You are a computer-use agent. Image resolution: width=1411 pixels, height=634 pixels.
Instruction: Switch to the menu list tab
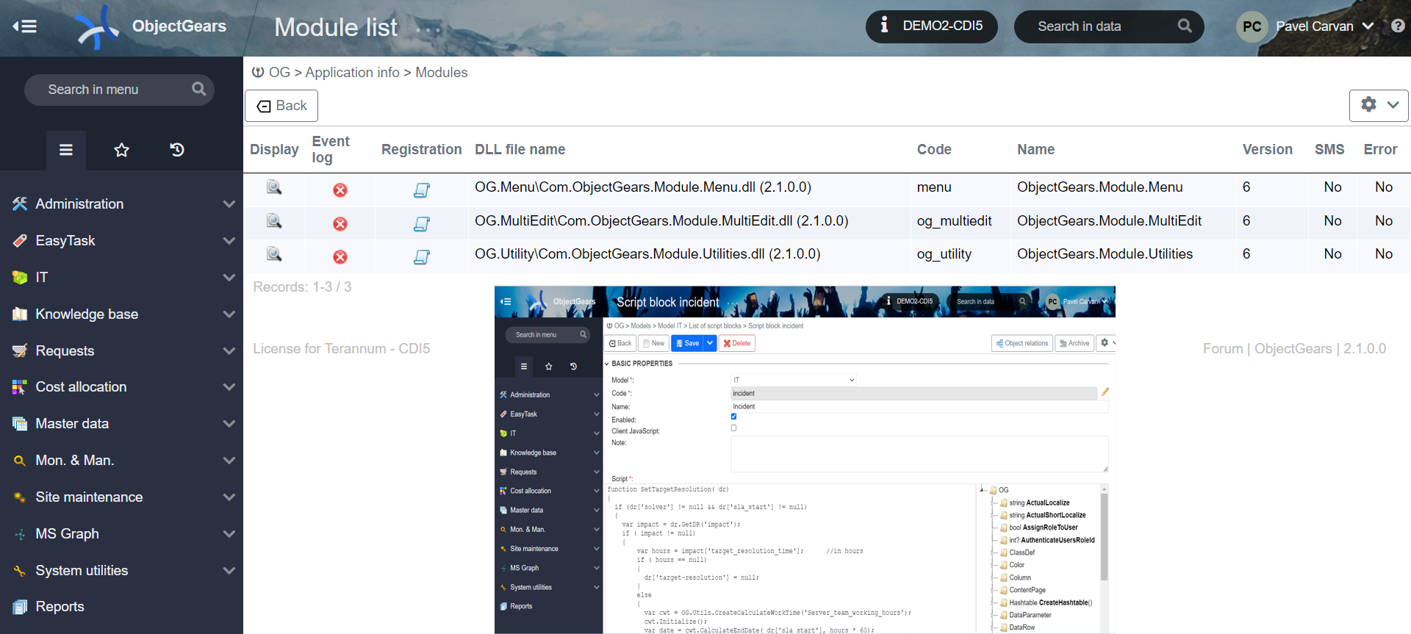pyautogui.click(x=66, y=150)
